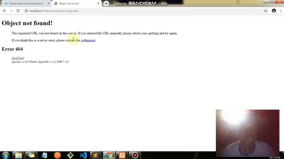
Task: Open Visual Studio Code from taskbar
Action: [x=83, y=155]
